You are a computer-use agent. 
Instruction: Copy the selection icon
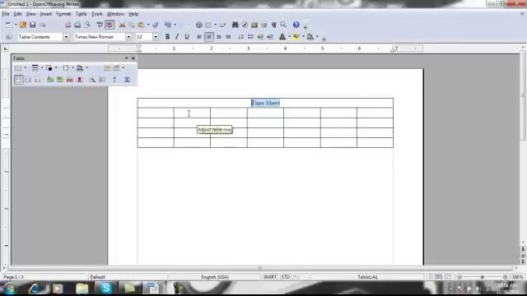pyautogui.click(x=132, y=25)
